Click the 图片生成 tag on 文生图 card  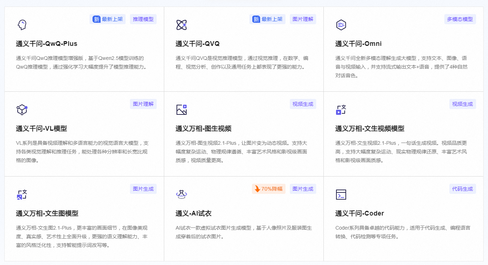pos(143,189)
